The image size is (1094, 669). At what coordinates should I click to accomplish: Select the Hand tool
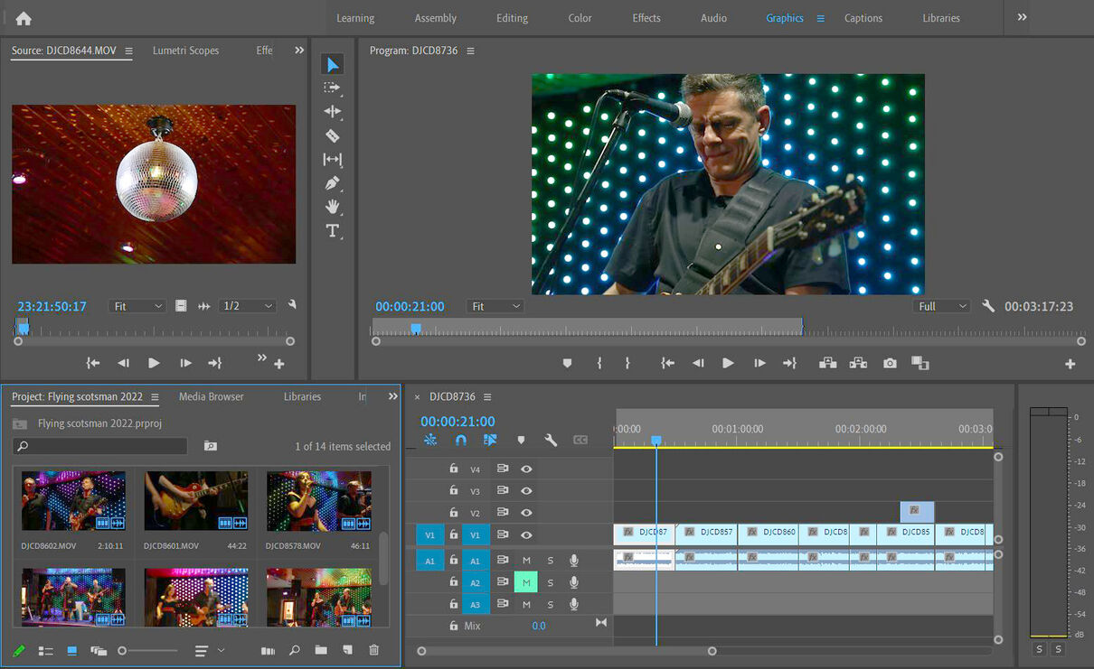(x=332, y=207)
